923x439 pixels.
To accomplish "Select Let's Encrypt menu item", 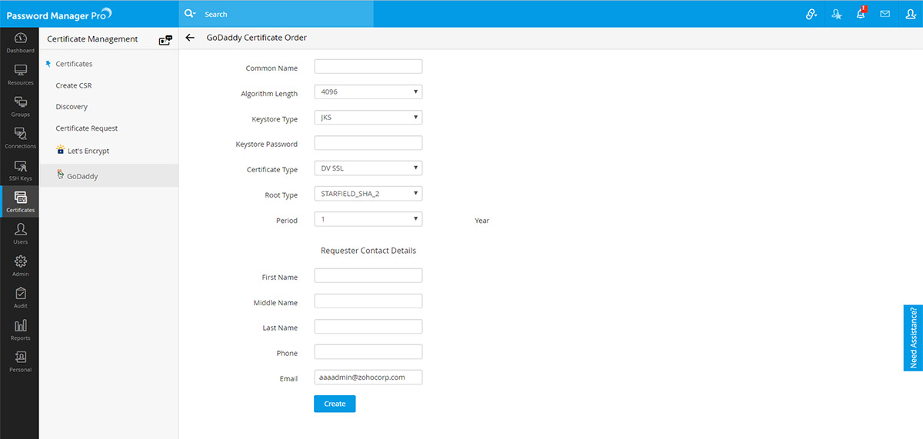I will point(88,151).
